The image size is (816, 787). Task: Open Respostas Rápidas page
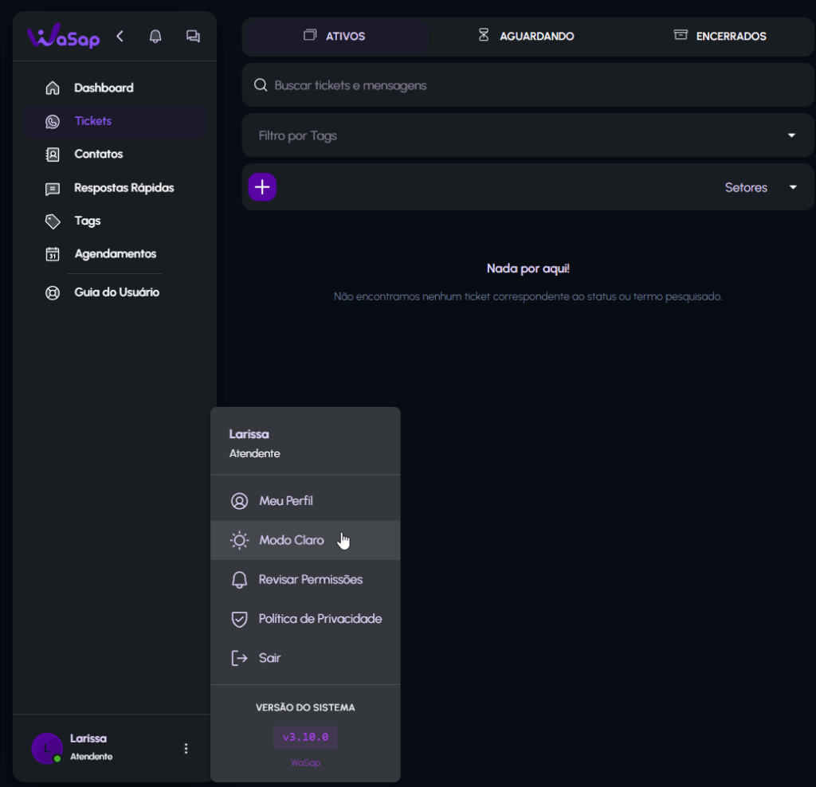124,188
